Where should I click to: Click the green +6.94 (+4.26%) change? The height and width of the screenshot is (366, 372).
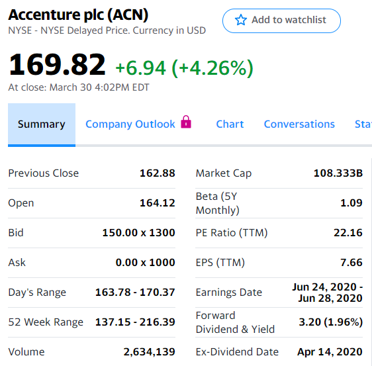point(184,68)
